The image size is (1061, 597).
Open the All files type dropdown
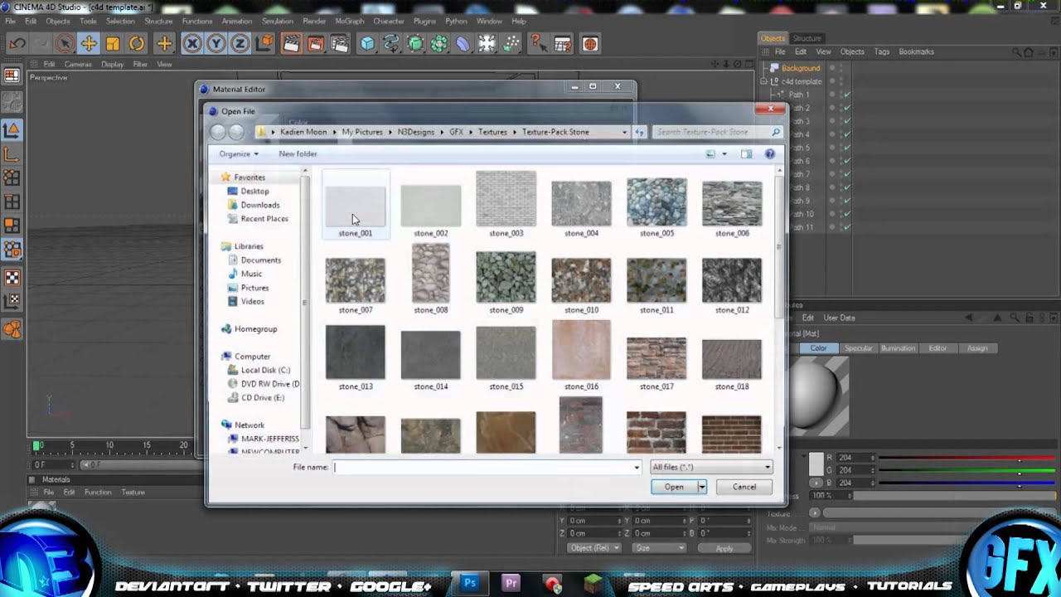pyautogui.click(x=710, y=468)
